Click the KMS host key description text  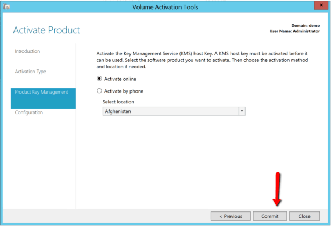point(202,60)
